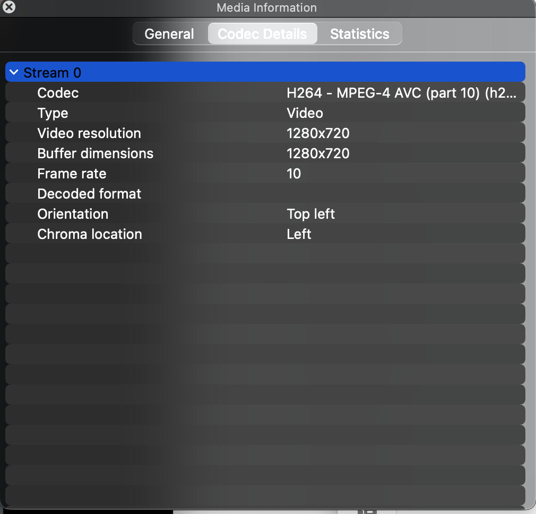The width and height of the screenshot is (536, 514).
Task: Select the Codec Details tab
Action: [262, 34]
